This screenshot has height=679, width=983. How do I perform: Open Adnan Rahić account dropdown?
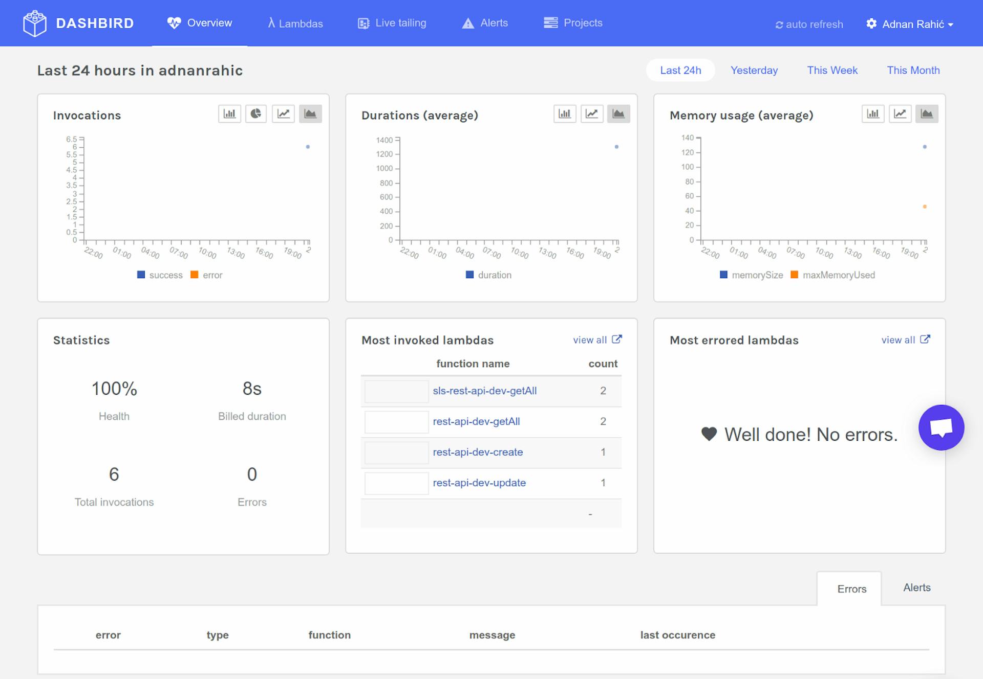point(910,25)
